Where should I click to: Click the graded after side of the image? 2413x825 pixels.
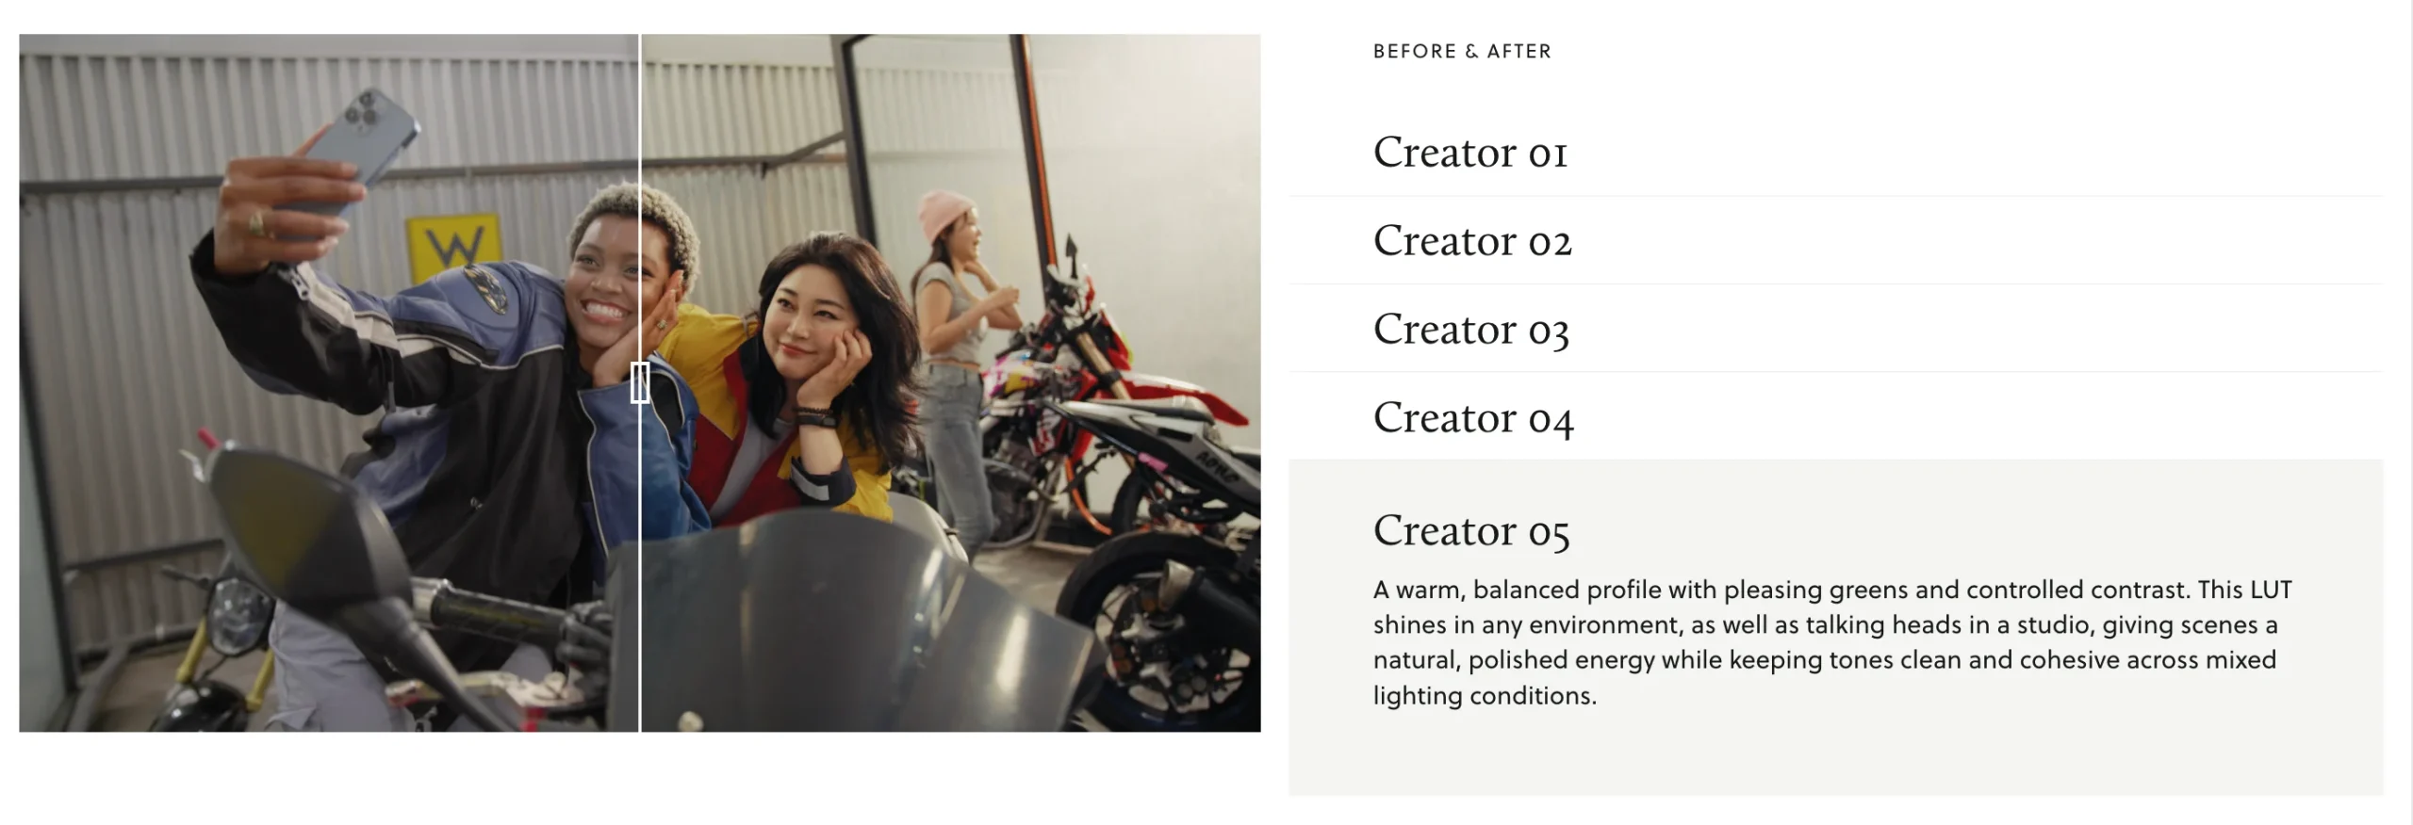tap(951, 383)
